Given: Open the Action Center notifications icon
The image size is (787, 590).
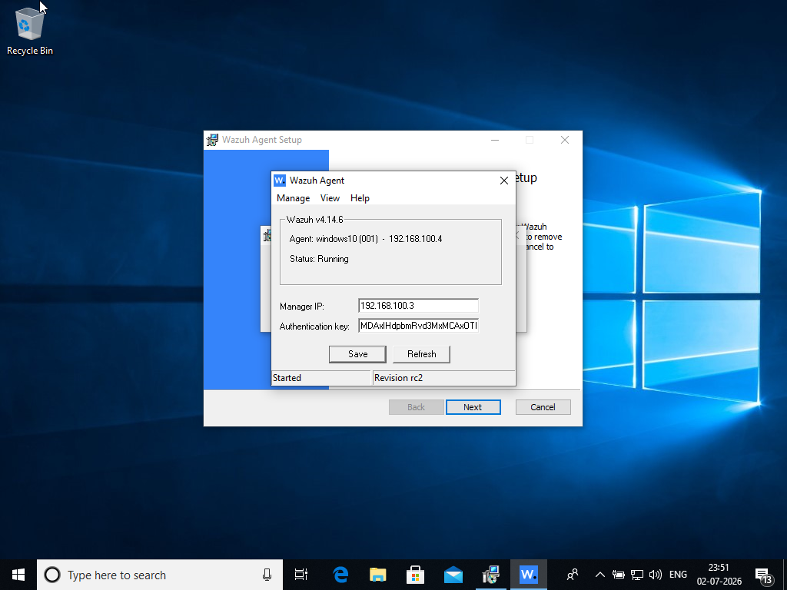Looking at the screenshot, I should [763, 575].
